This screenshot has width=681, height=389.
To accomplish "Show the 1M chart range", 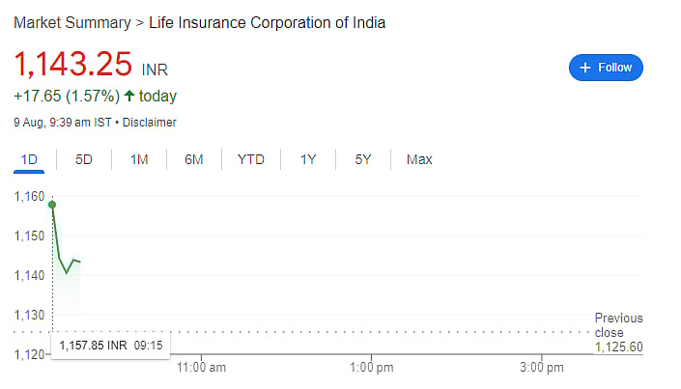I will tap(139, 159).
